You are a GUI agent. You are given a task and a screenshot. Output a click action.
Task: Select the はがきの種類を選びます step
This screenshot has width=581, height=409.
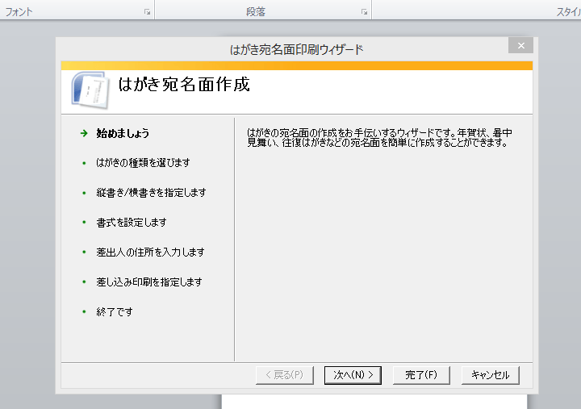[x=143, y=163]
